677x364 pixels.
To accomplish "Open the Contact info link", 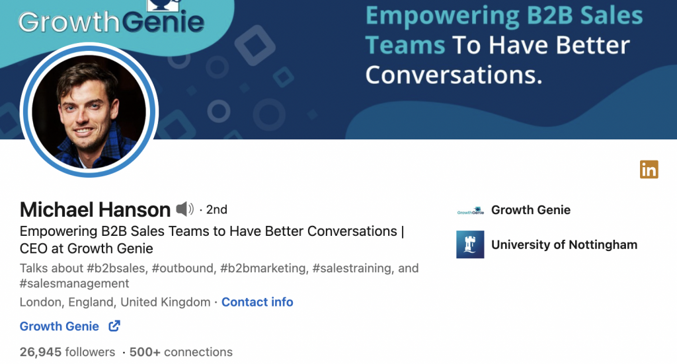I will tap(257, 302).
